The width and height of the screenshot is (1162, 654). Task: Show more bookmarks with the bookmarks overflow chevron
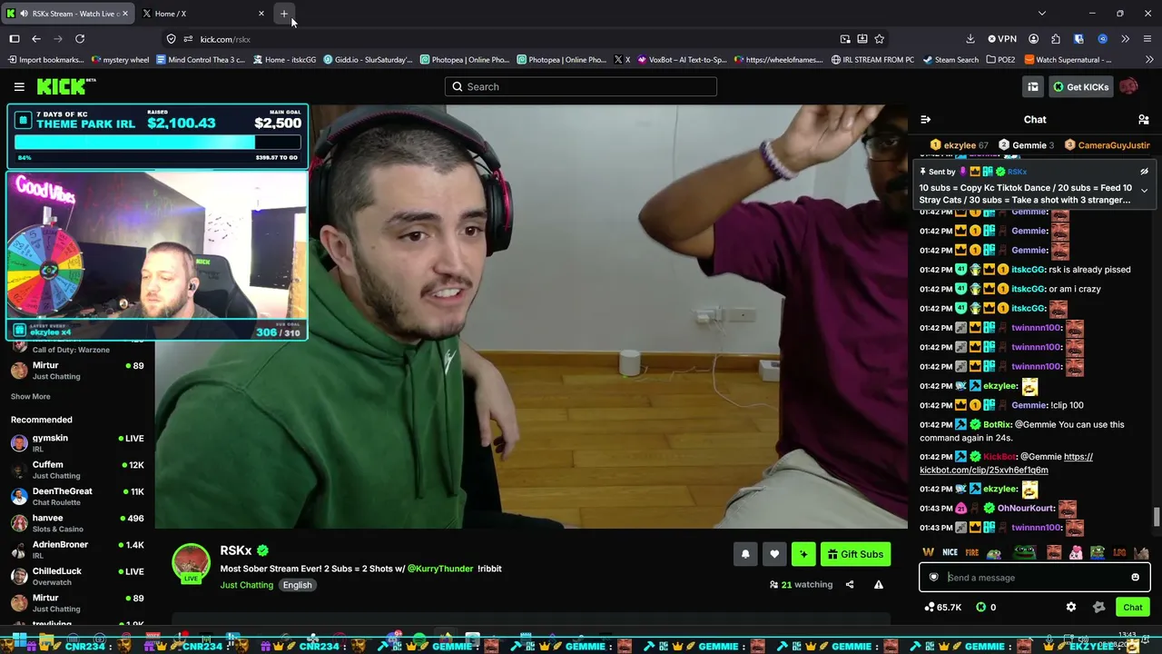pyautogui.click(x=1148, y=60)
